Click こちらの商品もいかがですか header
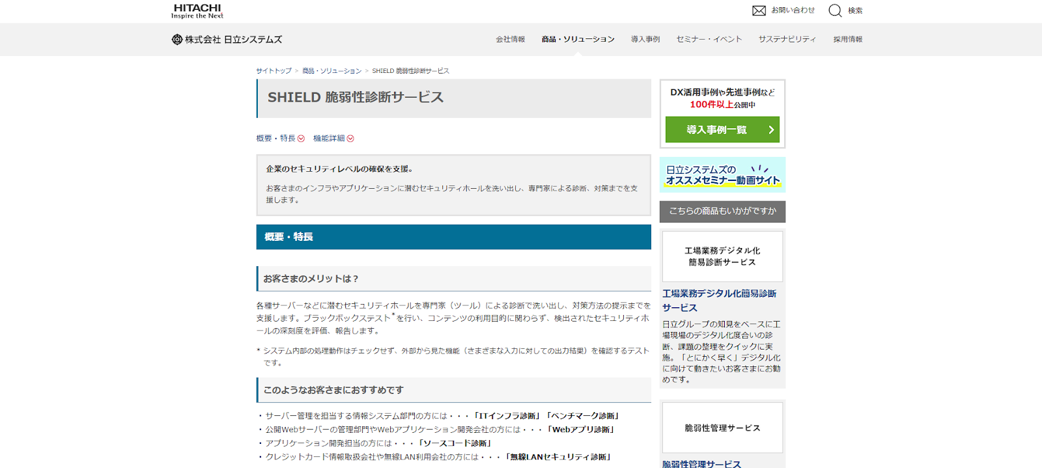Viewport: 1042px width, 468px height. [x=722, y=212]
